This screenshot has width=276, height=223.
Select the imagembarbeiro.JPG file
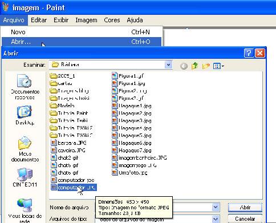pyautogui.click(x=139, y=157)
